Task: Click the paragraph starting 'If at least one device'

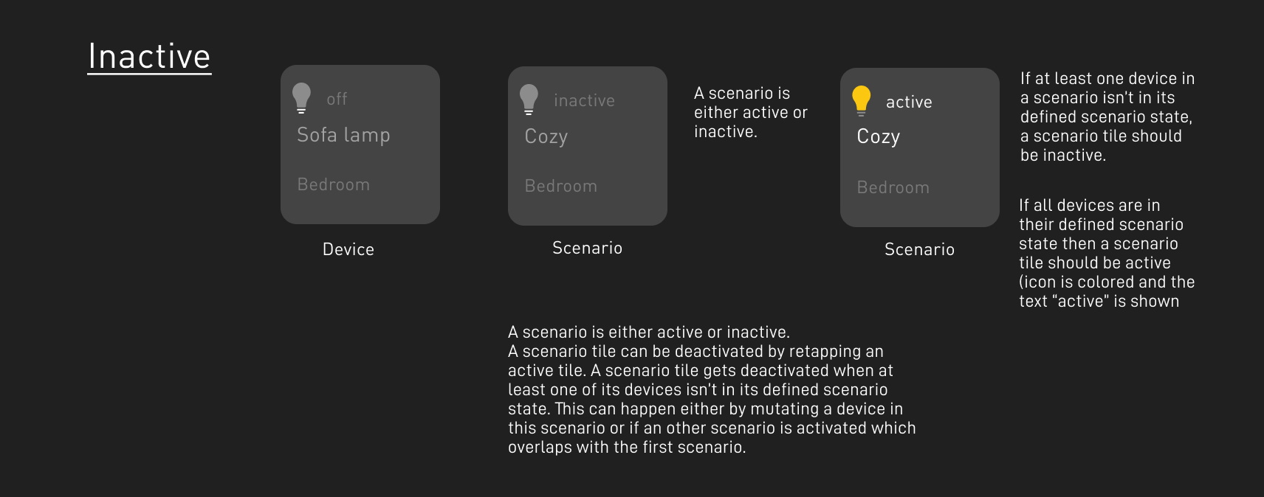Action: click(x=1107, y=117)
